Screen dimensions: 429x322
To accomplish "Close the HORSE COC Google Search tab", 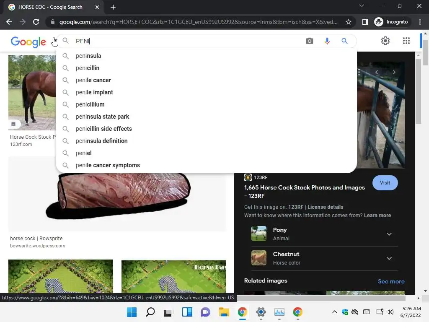I will pyautogui.click(x=97, y=7).
